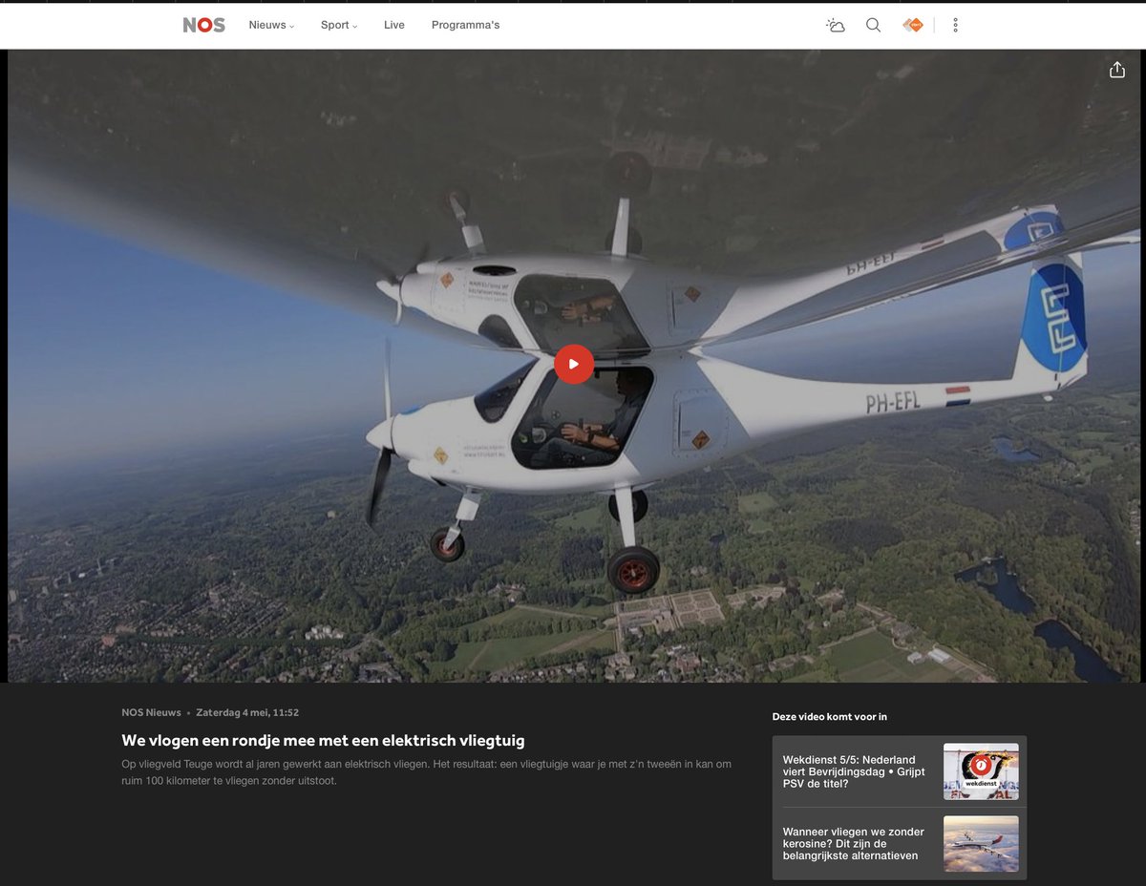
Task: Open the Programma's page
Action: click(465, 26)
